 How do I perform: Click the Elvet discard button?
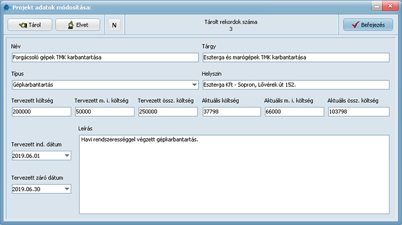[x=78, y=25]
